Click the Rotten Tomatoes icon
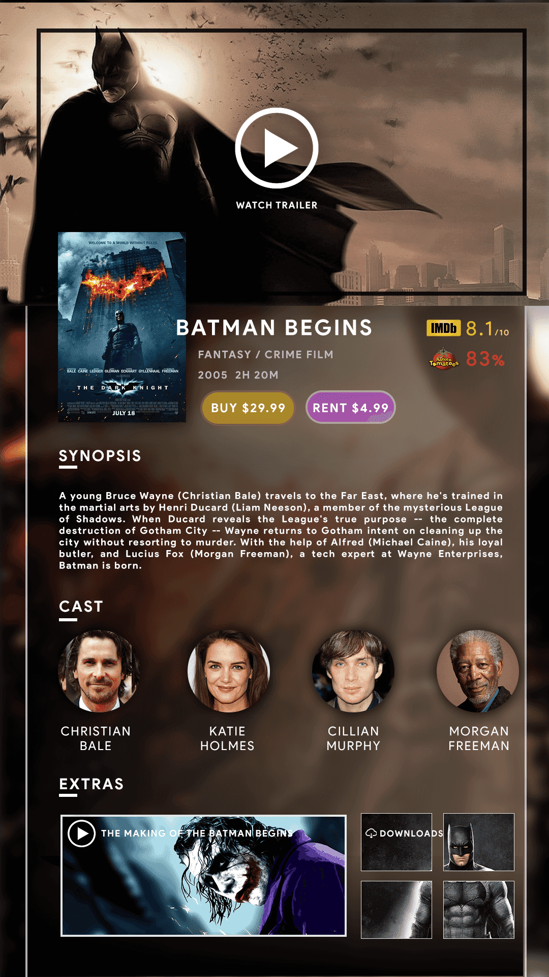Screen dimensions: 549x977 [444, 359]
